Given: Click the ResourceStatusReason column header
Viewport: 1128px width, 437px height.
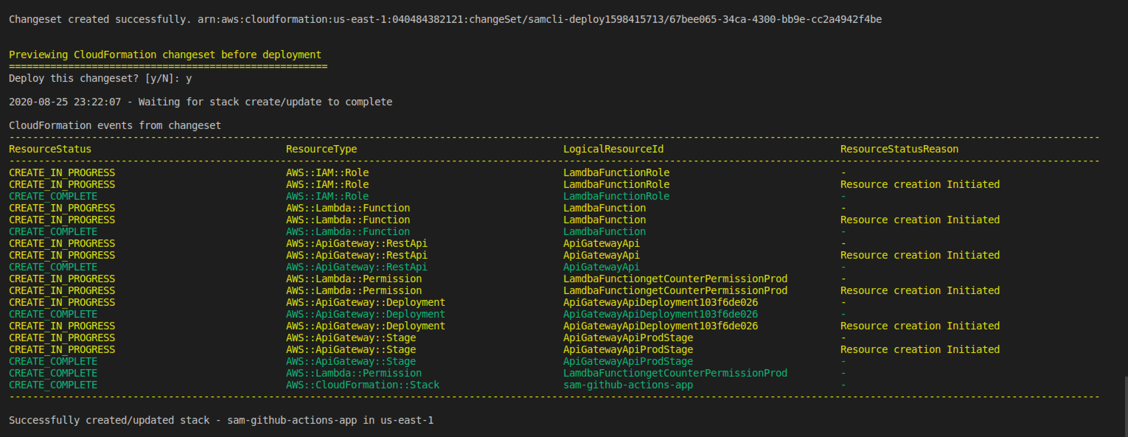Looking at the screenshot, I should [899, 149].
